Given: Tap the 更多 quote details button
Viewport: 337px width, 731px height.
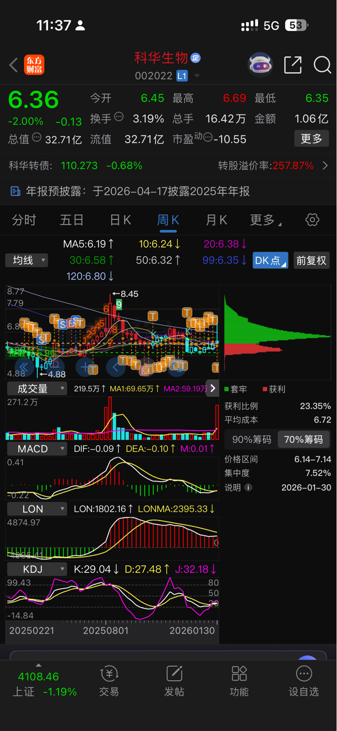Looking at the screenshot, I should point(312,139).
